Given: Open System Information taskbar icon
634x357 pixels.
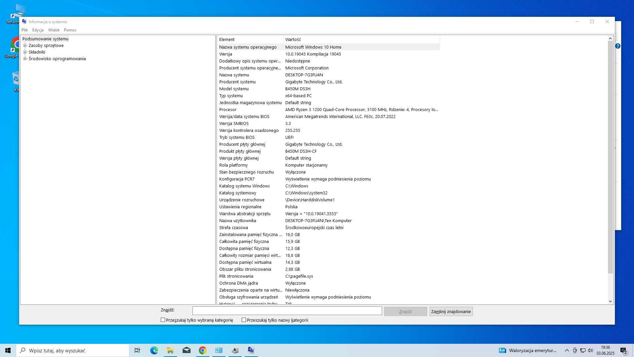Looking at the screenshot, I should pyautogui.click(x=251, y=350).
